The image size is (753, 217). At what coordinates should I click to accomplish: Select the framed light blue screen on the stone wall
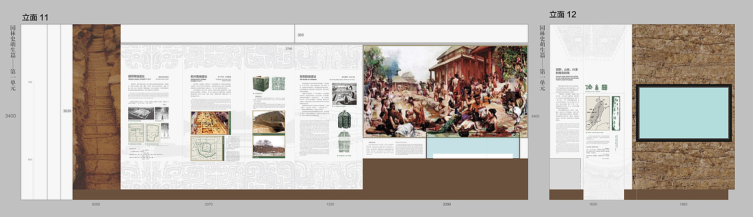click(x=684, y=112)
